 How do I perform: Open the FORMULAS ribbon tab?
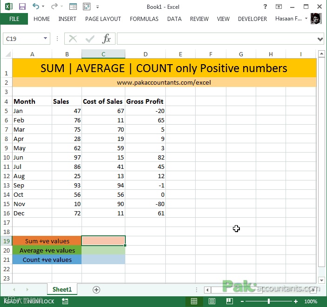click(x=144, y=19)
